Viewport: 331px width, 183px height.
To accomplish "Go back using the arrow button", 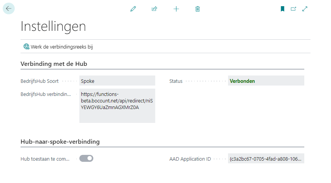I will click(x=9, y=8).
